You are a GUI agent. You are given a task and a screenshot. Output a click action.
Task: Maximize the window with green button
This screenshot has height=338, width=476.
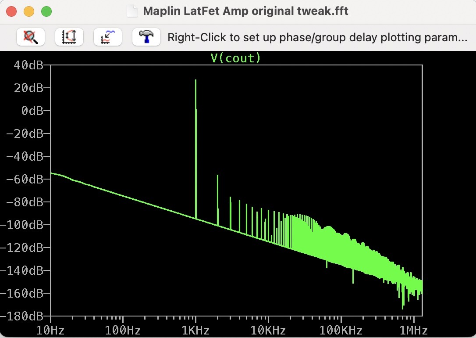pos(46,11)
